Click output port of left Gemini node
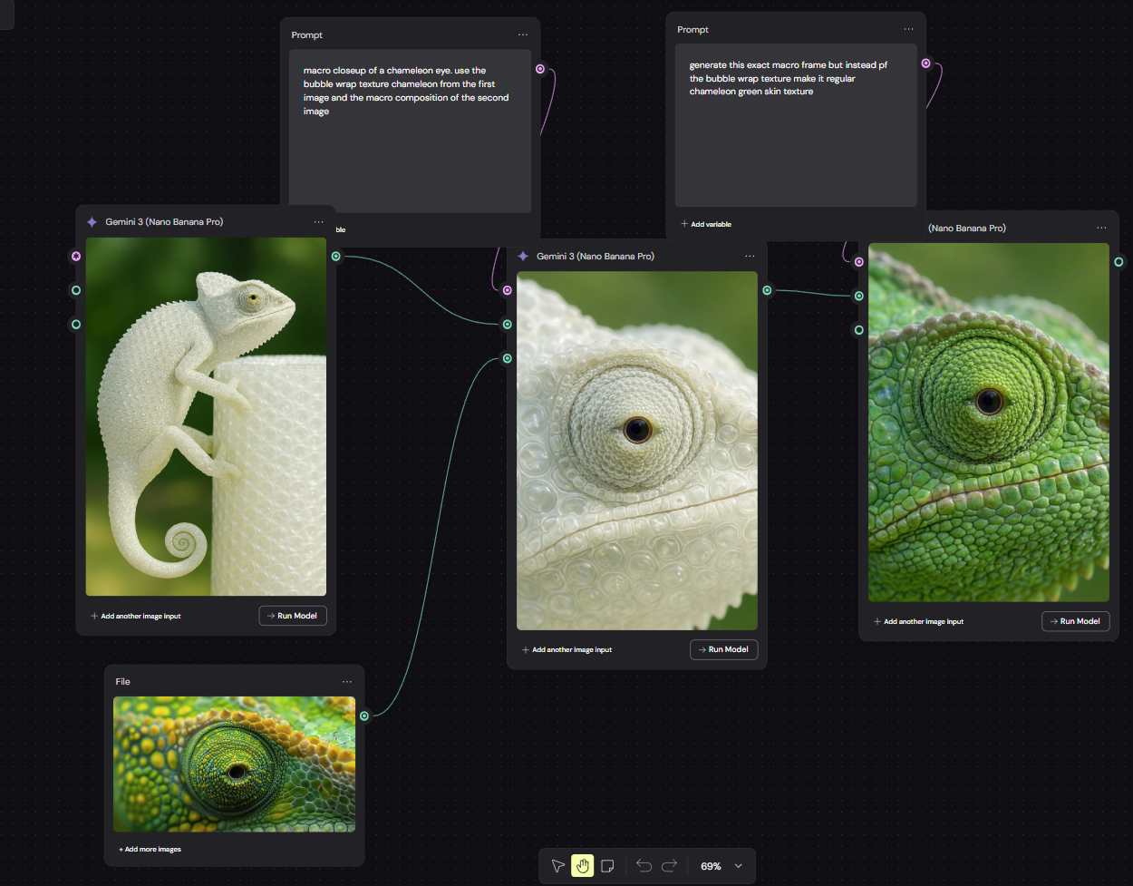The image size is (1133, 886). pos(336,257)
